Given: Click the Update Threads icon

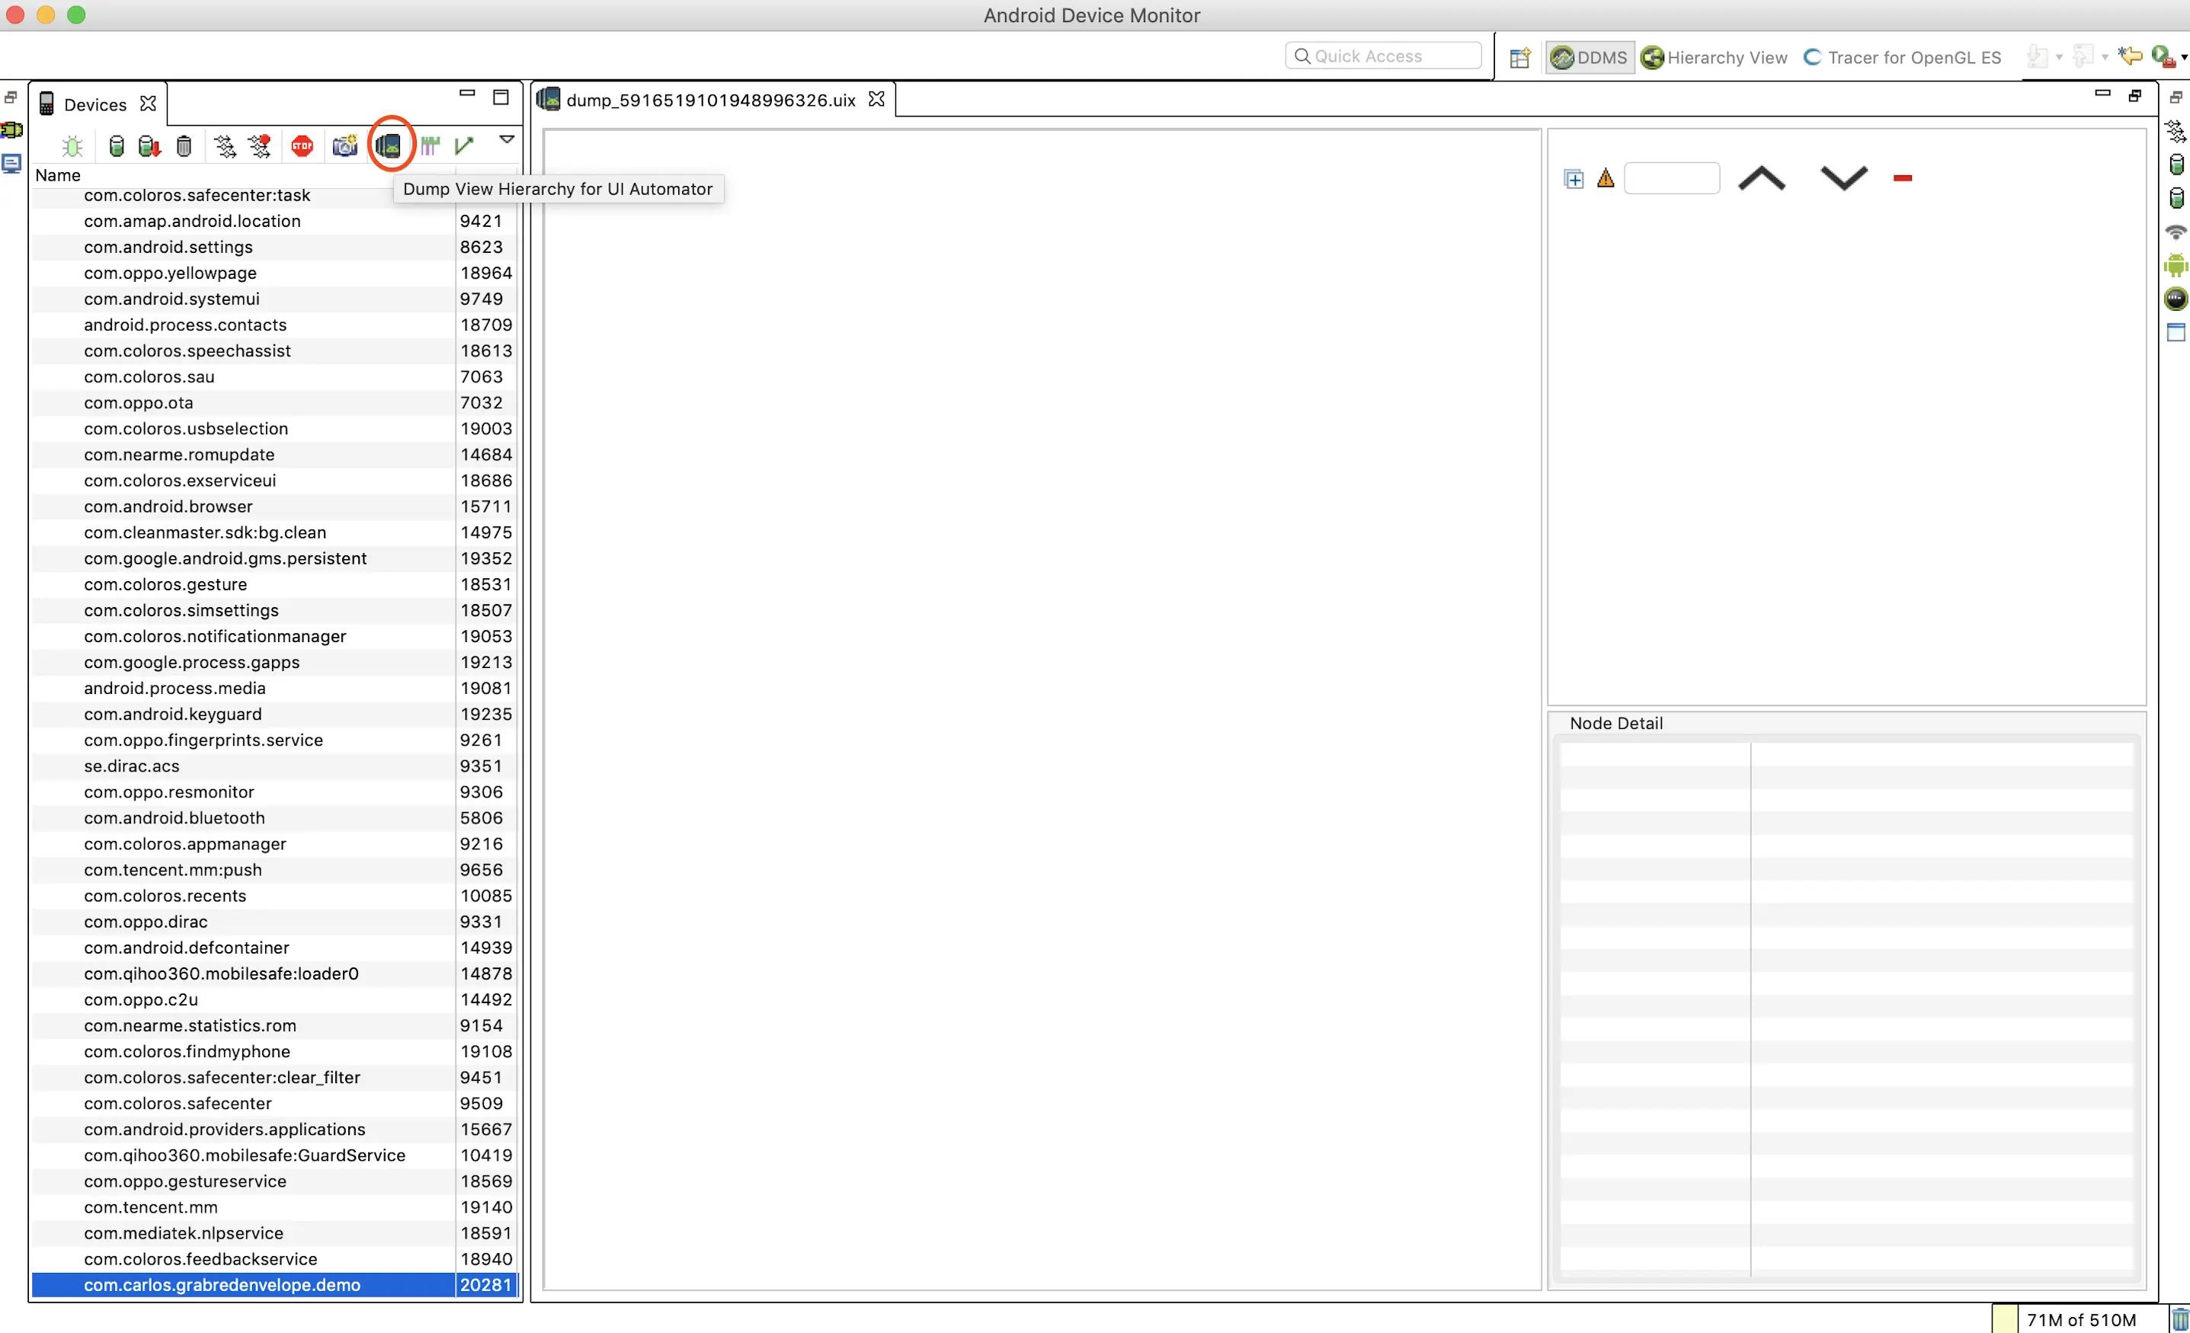Looking at the screenshot, I should tap(225, 145).
